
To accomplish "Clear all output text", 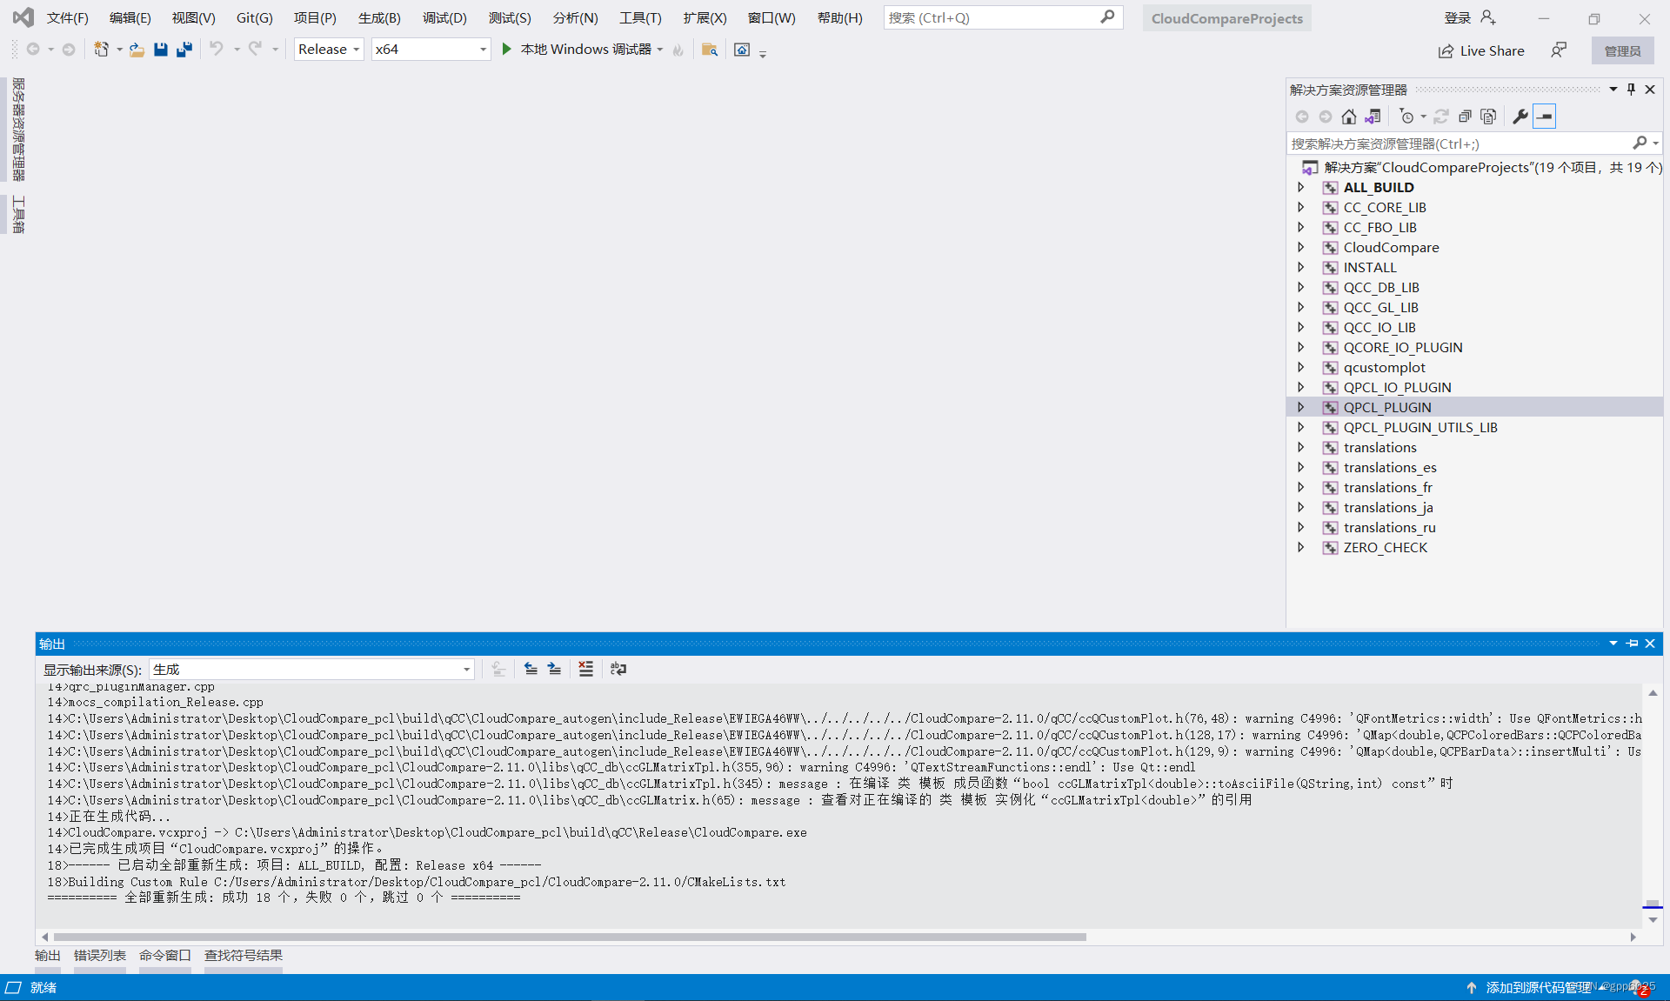I will click(585, 669).
